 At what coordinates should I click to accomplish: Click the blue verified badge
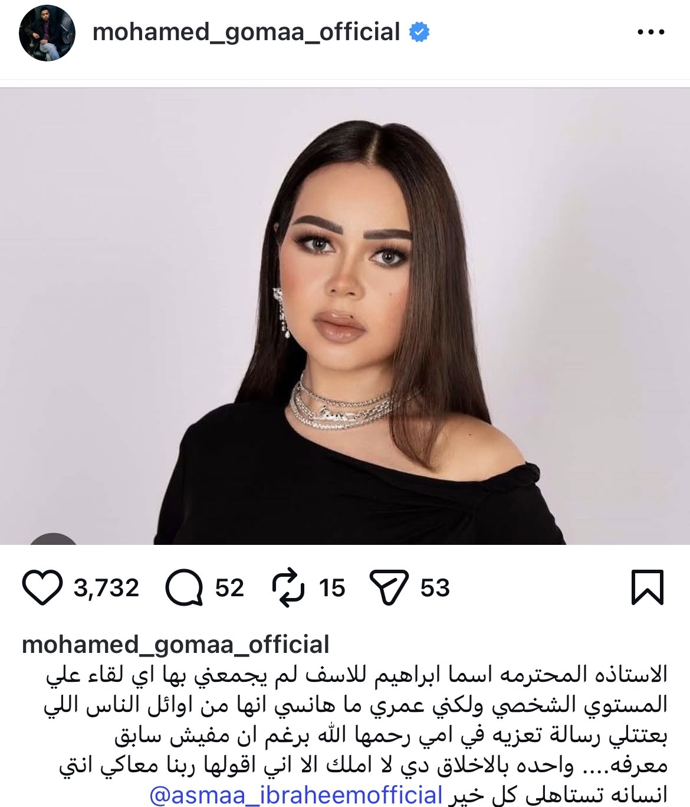coord(419,32)
